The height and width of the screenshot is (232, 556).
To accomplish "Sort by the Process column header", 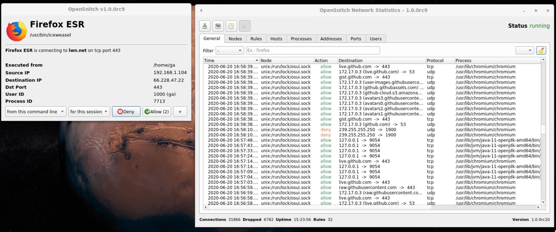I will (x=497, y=61).
